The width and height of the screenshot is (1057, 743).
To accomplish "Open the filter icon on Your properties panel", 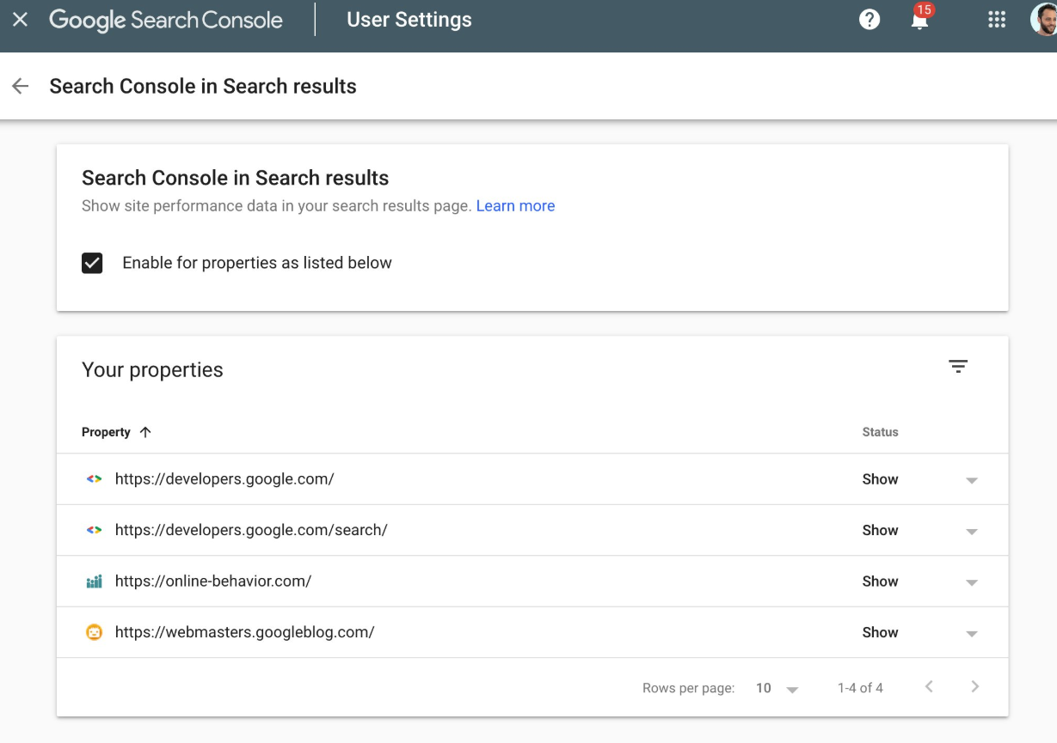I will (958, 366).
